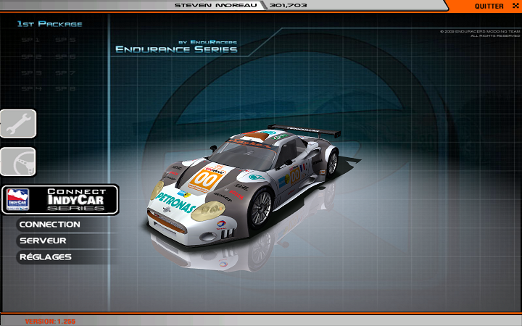Click the wrench setup icon
The image size is (522, 326).
(x=18, y=124)
